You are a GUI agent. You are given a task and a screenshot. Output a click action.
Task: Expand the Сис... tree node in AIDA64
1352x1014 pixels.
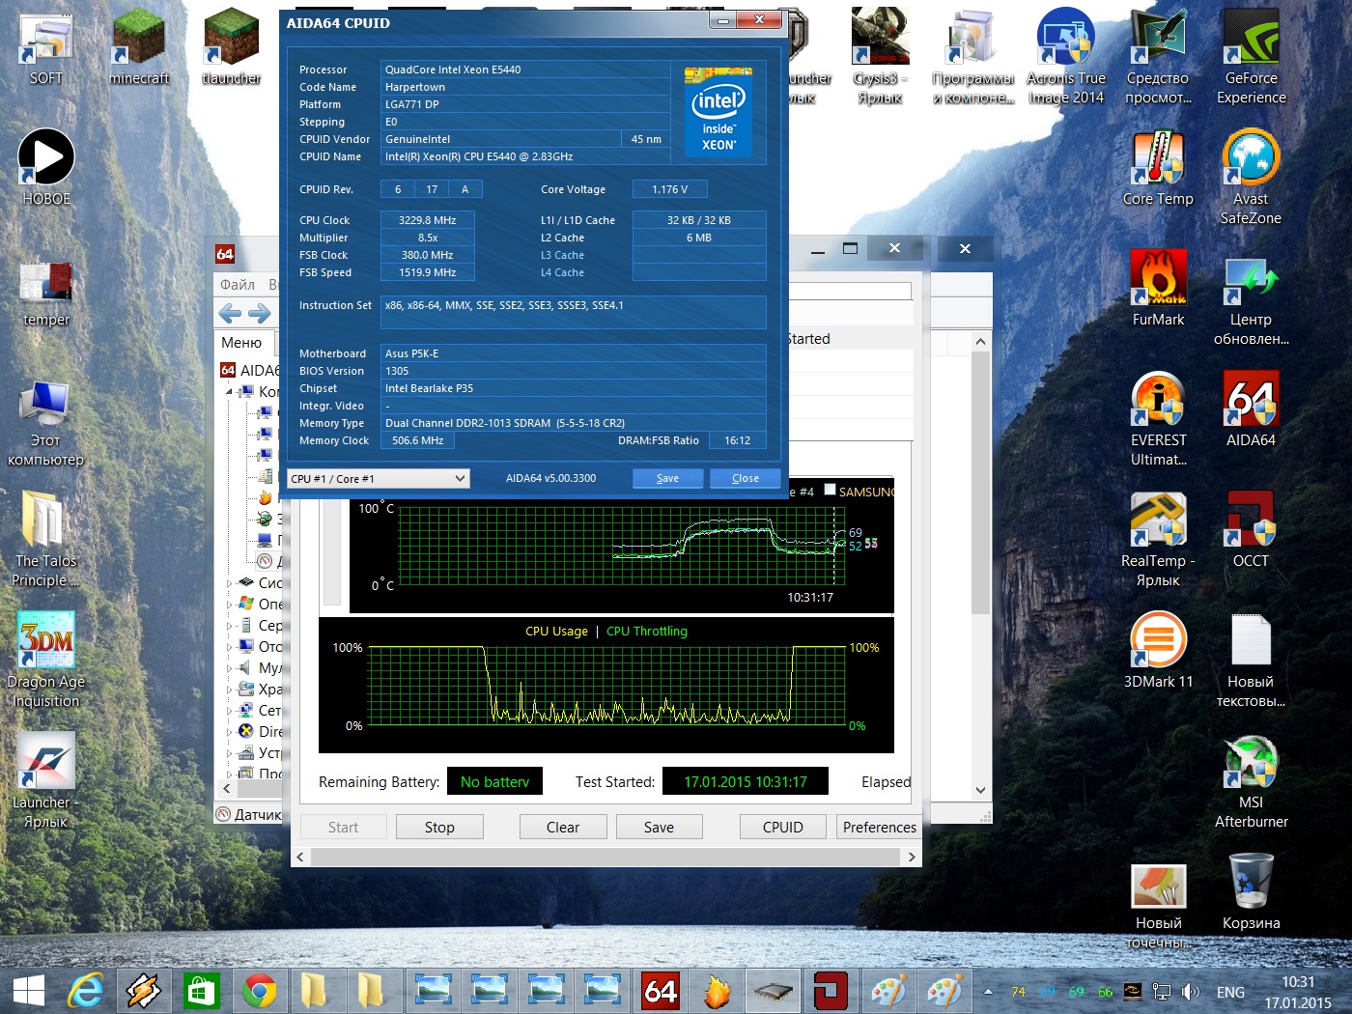pyautogui.click(x=230, y=583)
